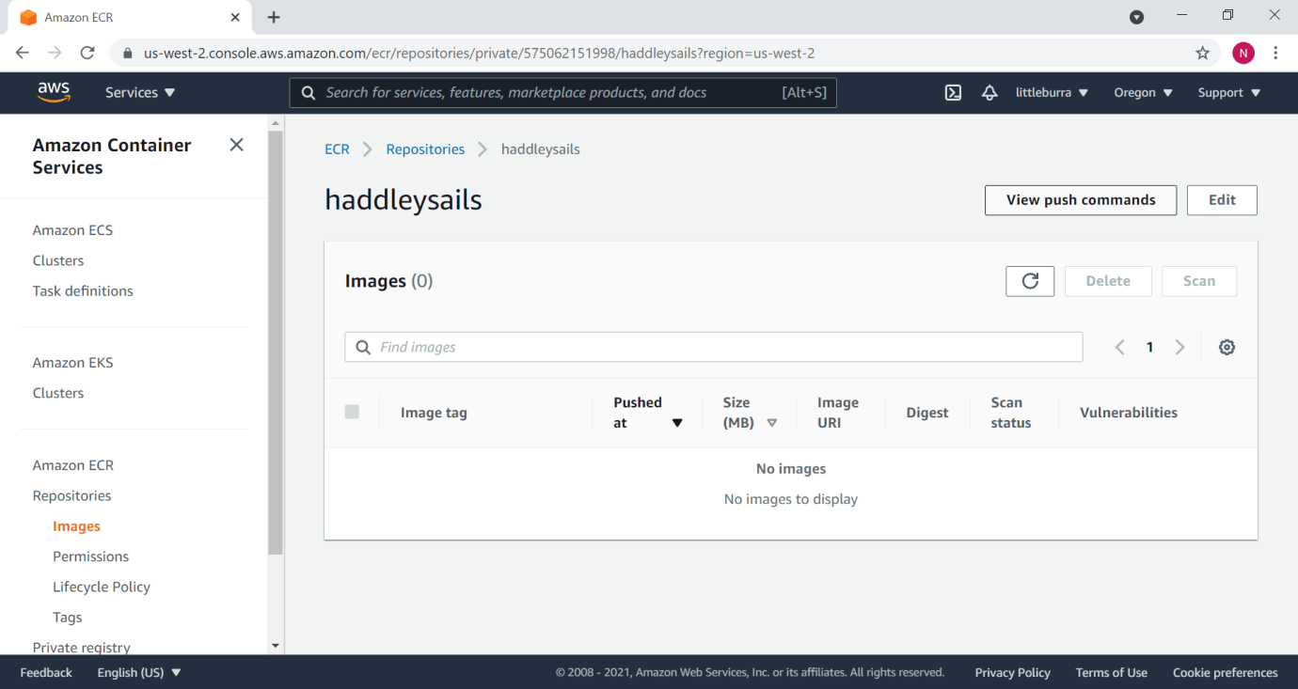Click the Image URI column header
The height and width of the screenshot is (689, 1298).
point(838,413)
